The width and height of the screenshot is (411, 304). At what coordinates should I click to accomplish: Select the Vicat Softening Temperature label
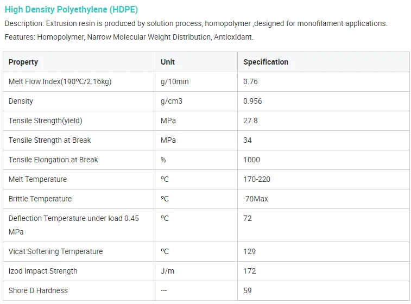click(56, 251)
